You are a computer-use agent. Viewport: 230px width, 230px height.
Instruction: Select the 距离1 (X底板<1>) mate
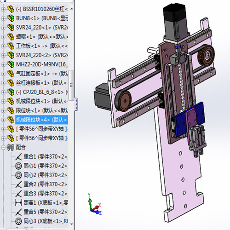[x=46, y=203]
